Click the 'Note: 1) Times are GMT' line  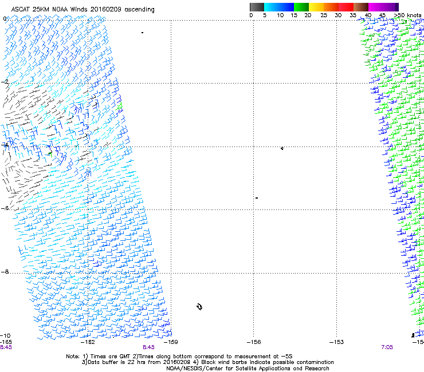pyautogui.click(x=179, y=357)
